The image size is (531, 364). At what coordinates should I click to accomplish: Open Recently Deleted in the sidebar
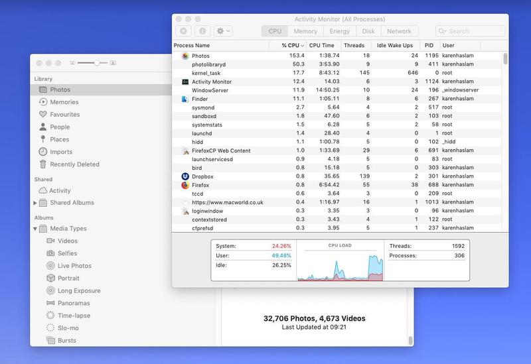[74, 164]
